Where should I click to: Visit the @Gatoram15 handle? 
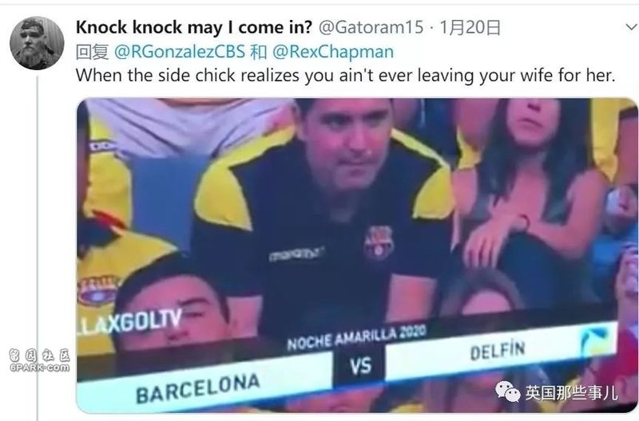(x=371, y=28)
